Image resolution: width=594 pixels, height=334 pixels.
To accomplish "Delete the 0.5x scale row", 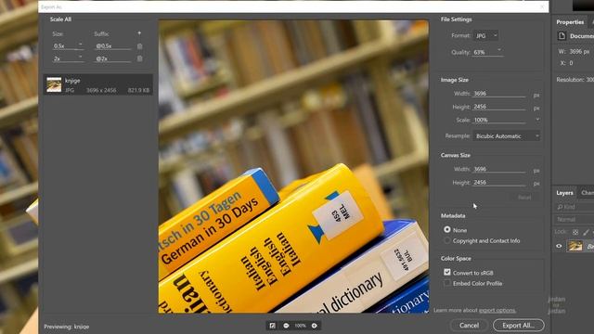I will [140, 46].
